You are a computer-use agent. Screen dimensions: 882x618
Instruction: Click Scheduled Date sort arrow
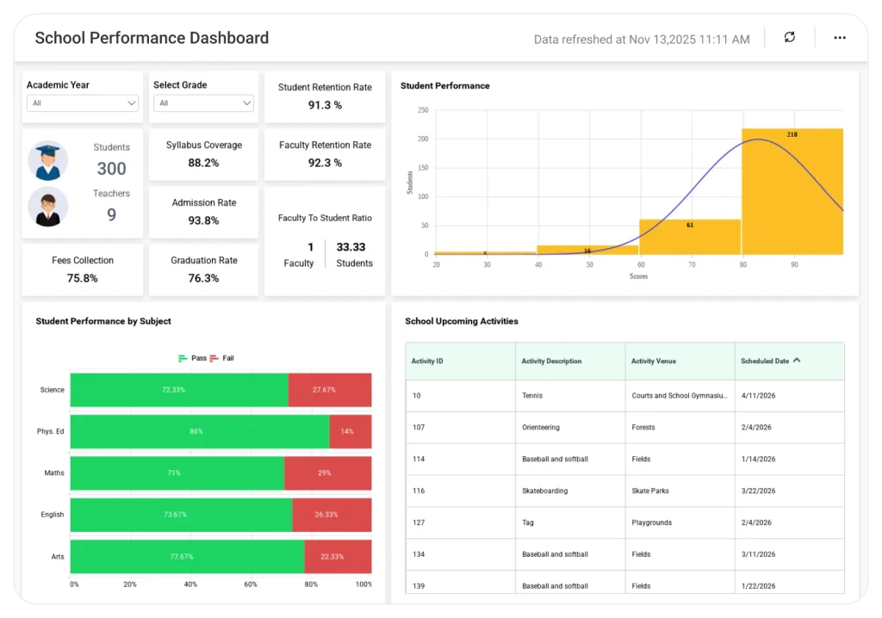tap(797, 361)
